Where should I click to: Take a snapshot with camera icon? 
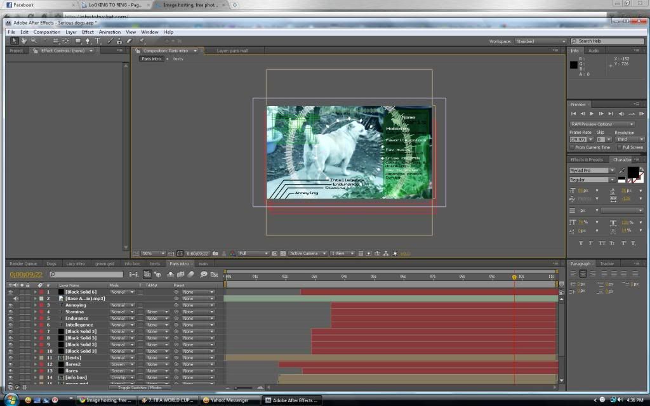pos(216,254)
